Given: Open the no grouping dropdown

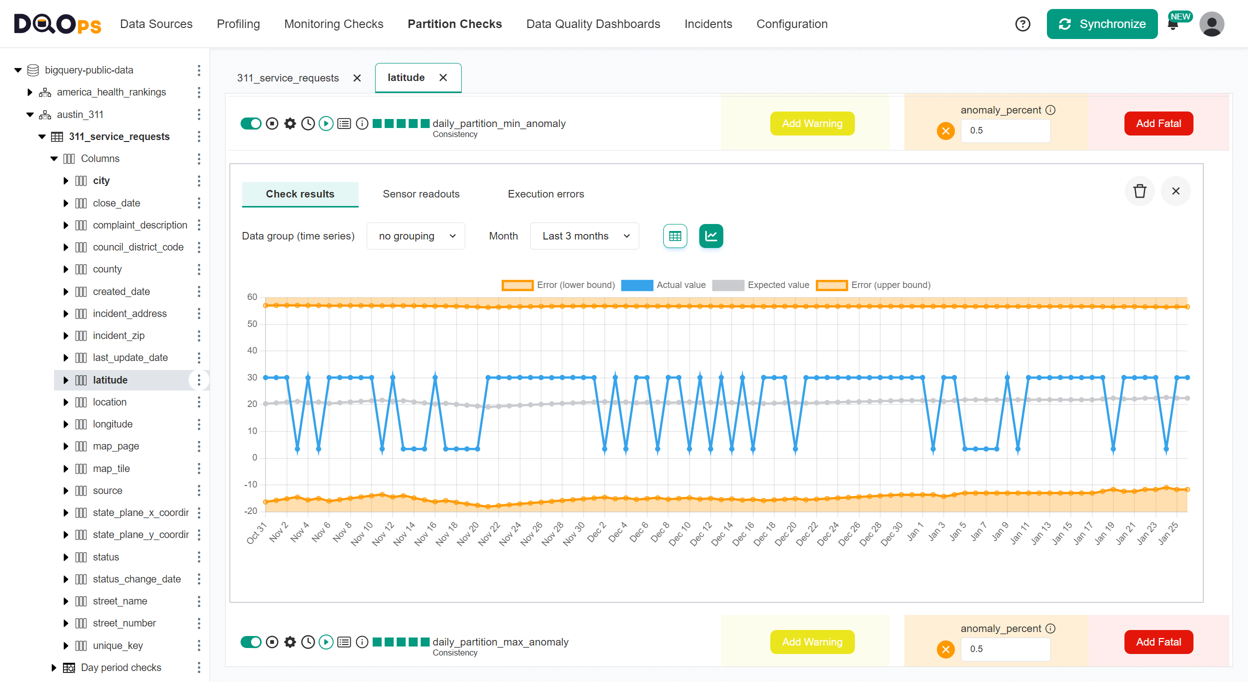Looking at the screenshot, I should [x=416, y=236].
